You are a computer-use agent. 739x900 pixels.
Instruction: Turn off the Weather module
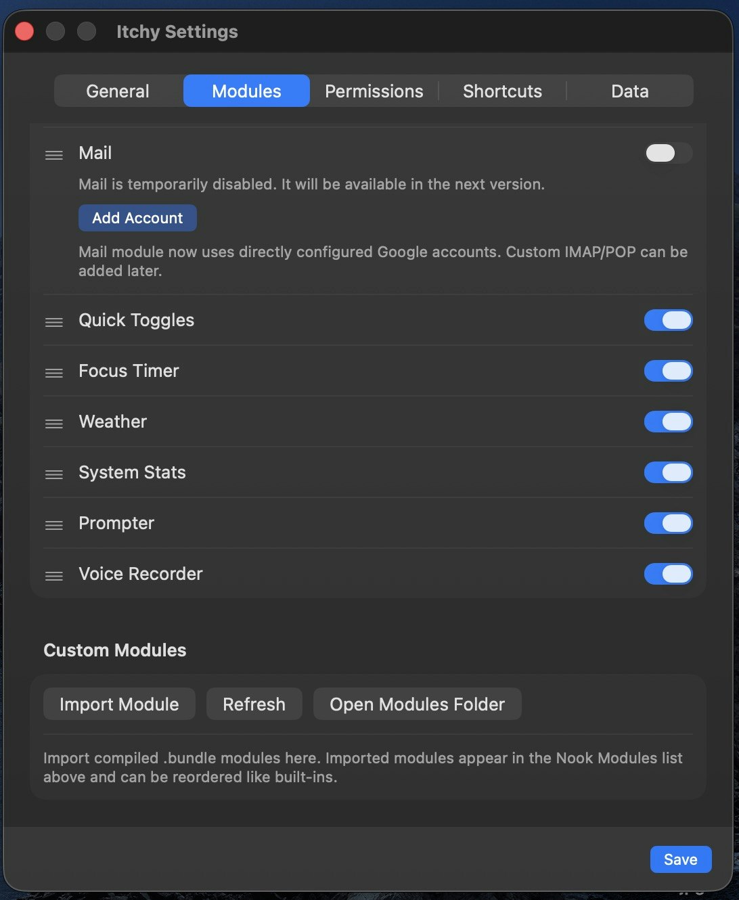[x=669, y=422]
